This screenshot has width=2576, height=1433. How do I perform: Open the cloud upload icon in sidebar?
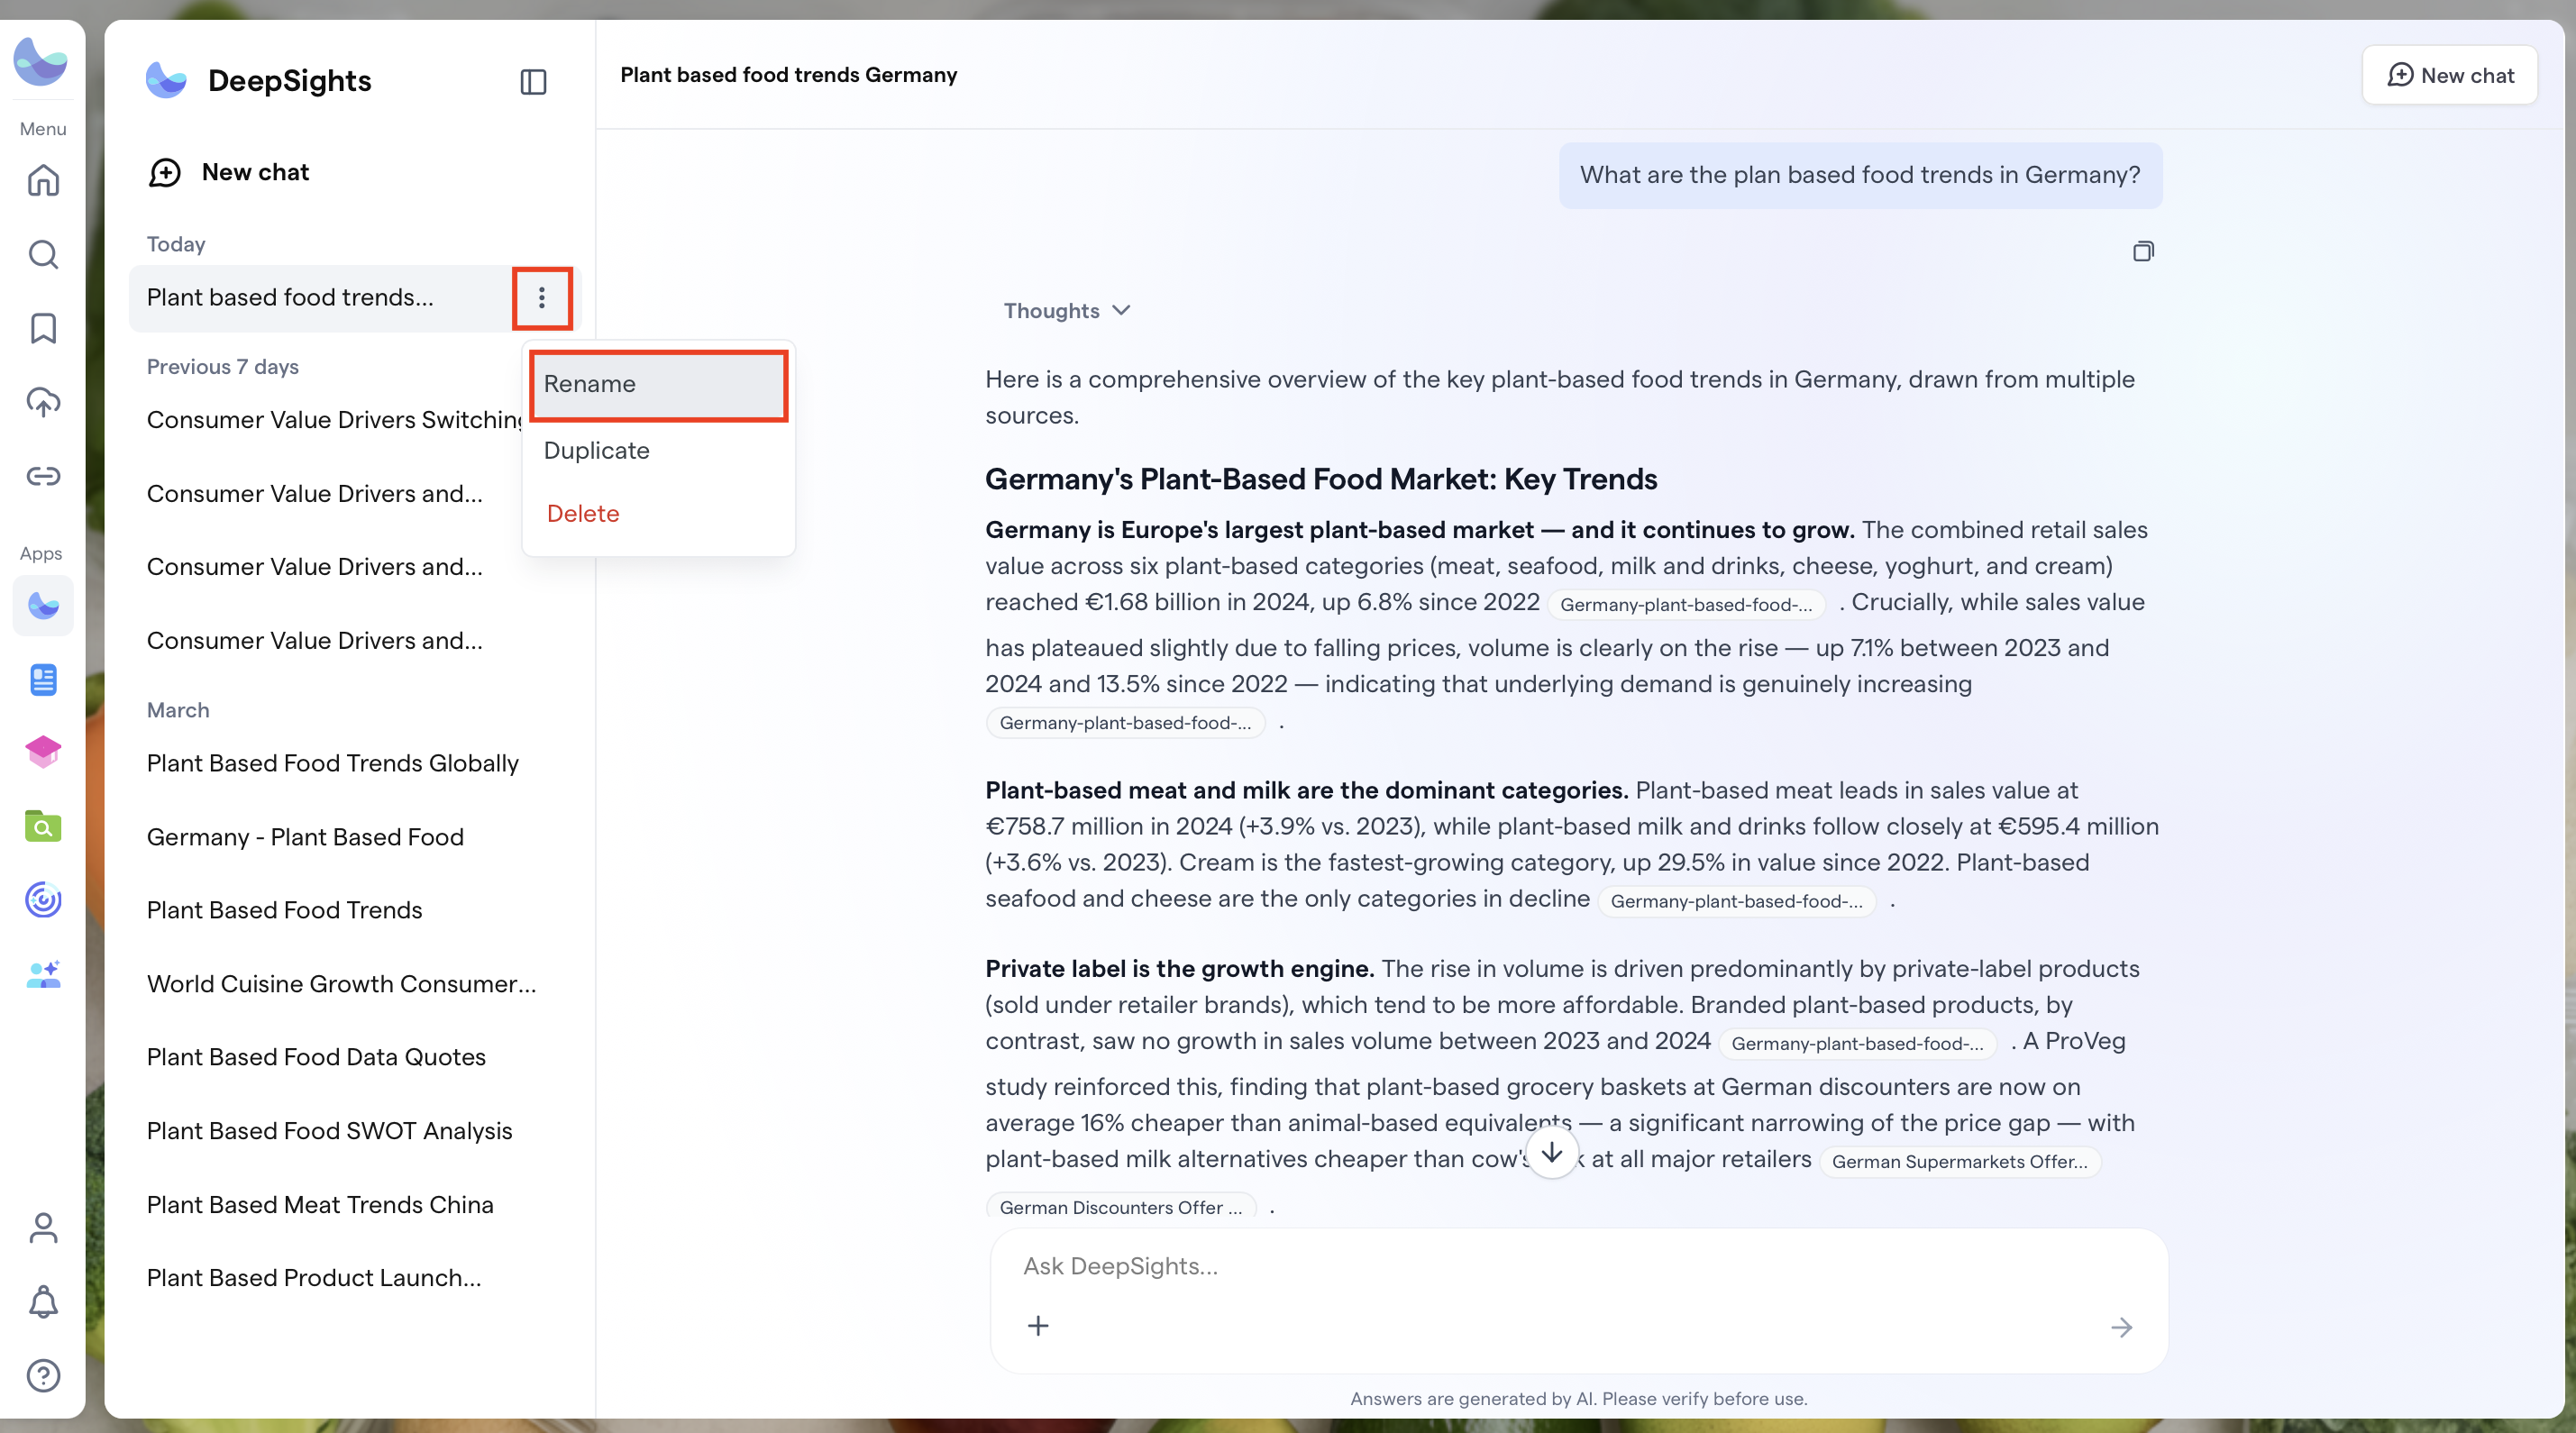(43, 402)
